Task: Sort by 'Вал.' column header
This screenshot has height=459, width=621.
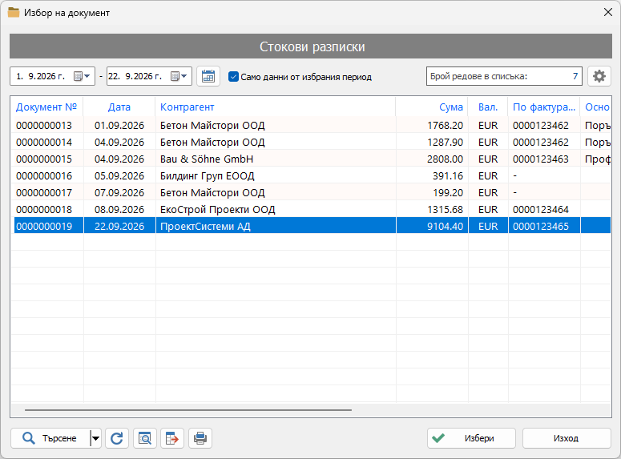Action: tap(488, 107)
